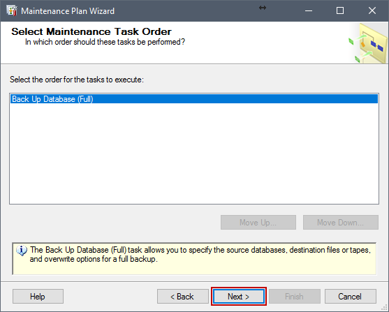
Task: Maximize the Maintenance Plan Wizard window
Action: tap(340, 10)
